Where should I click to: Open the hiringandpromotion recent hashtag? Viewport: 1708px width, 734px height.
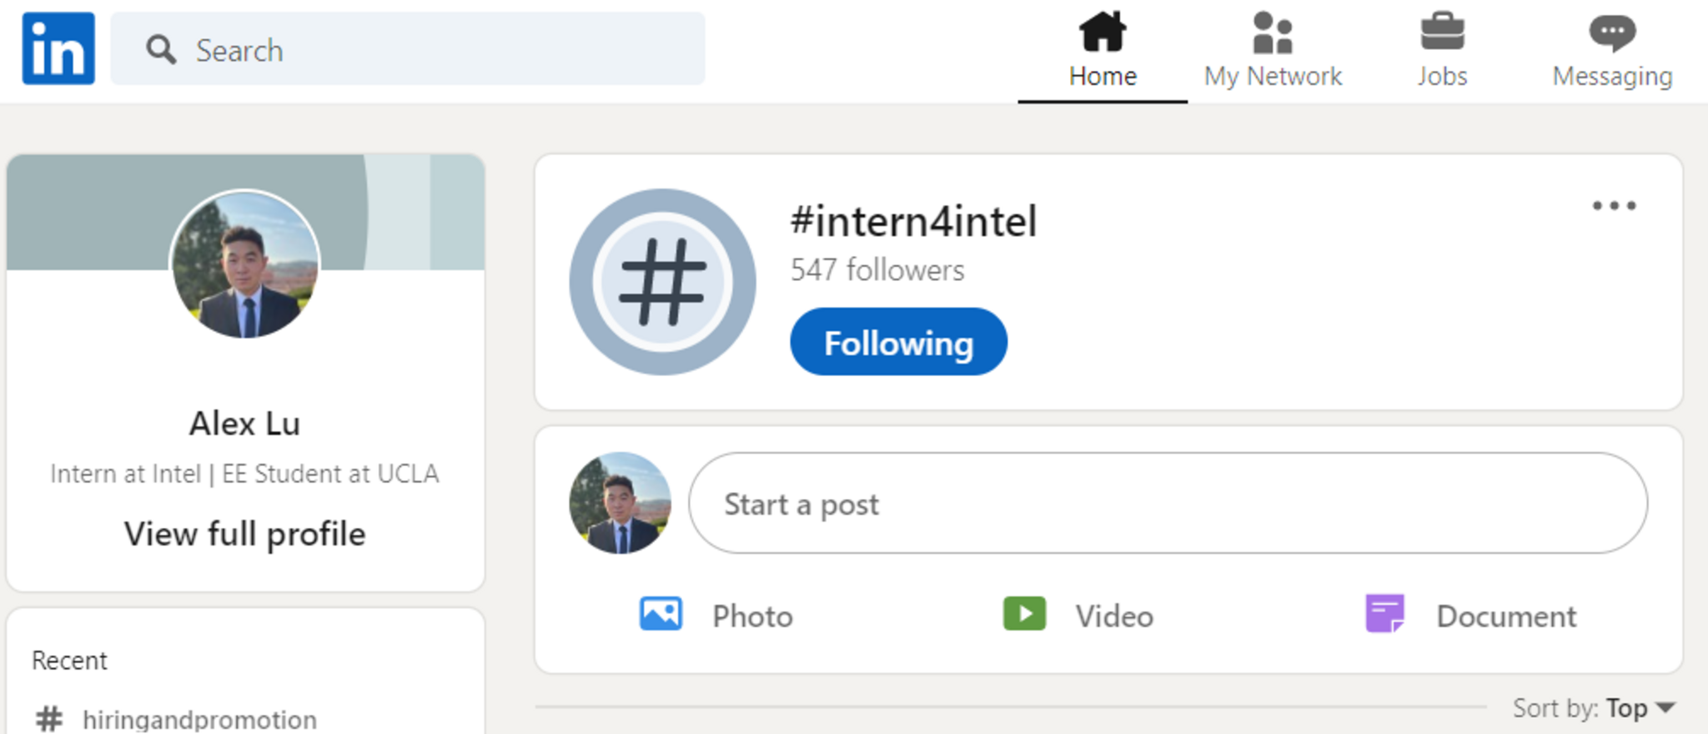pos(198,719)
